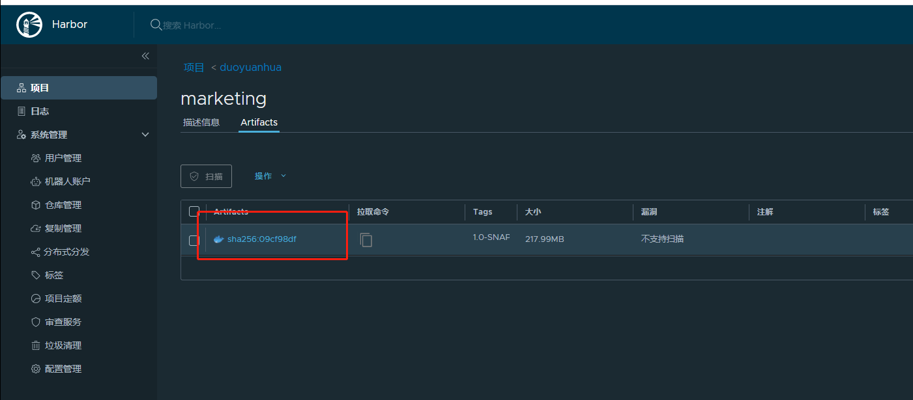Click the 217.99MB size cell
This screenshot has width=913, height=400.
pos(545,239)
